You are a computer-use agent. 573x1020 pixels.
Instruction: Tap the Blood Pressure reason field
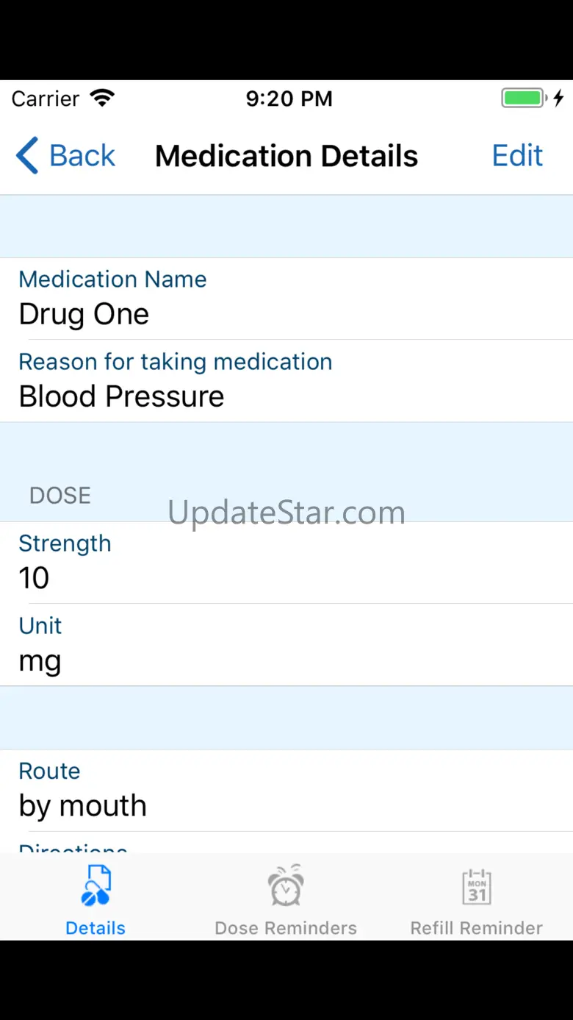(121, 396)
